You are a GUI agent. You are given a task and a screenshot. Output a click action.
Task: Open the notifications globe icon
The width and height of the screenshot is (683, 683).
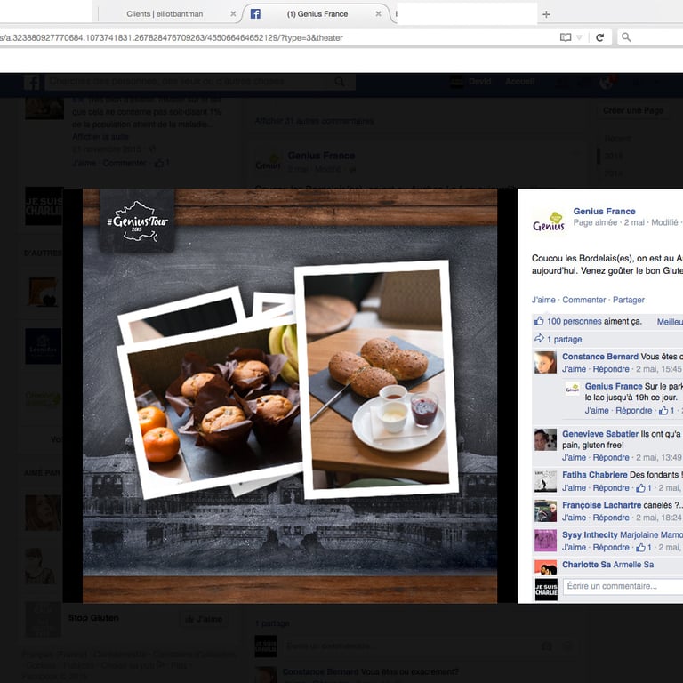point(607,82)
